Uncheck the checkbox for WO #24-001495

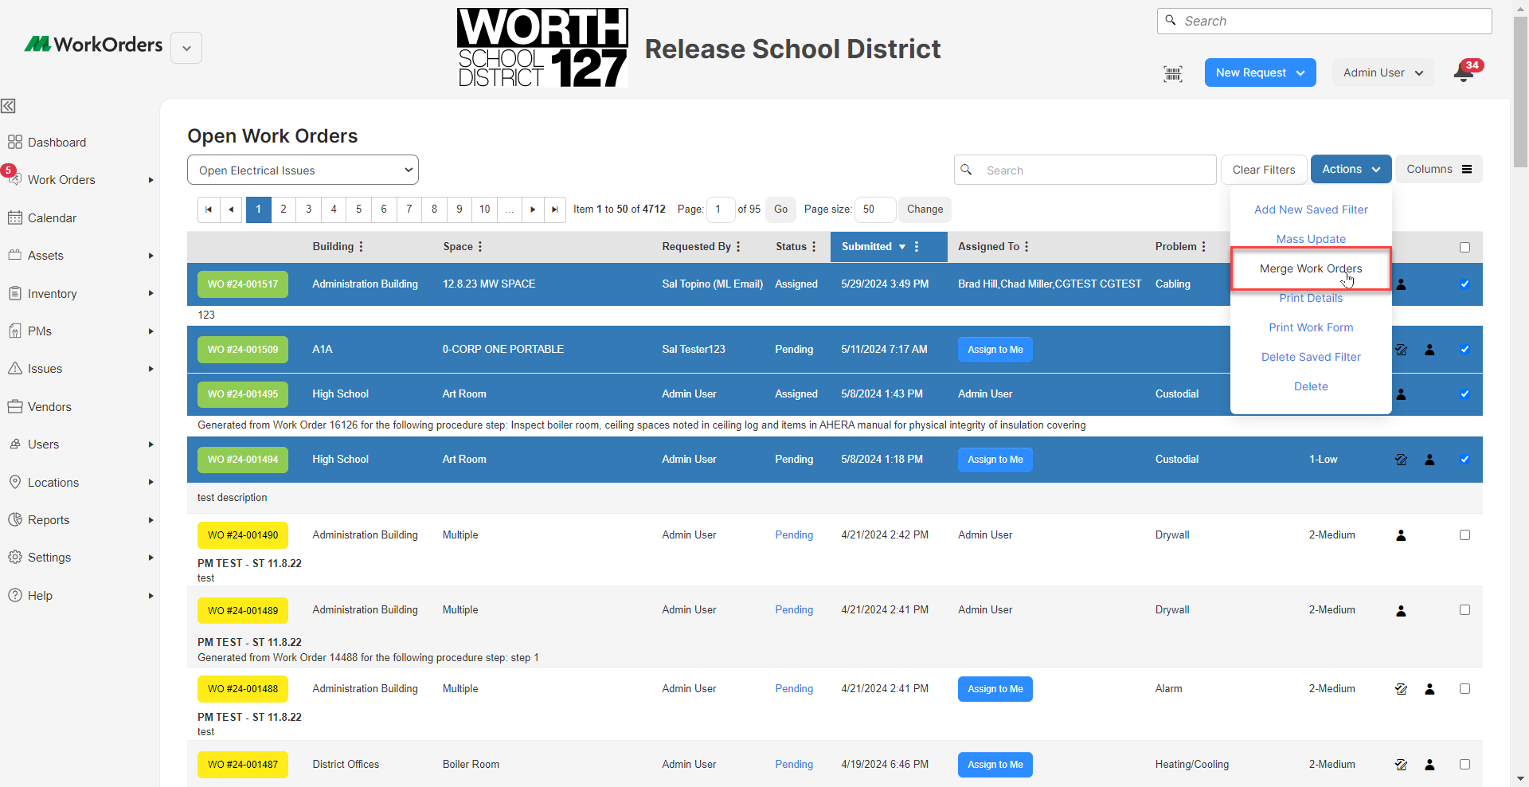[1464, 394]
